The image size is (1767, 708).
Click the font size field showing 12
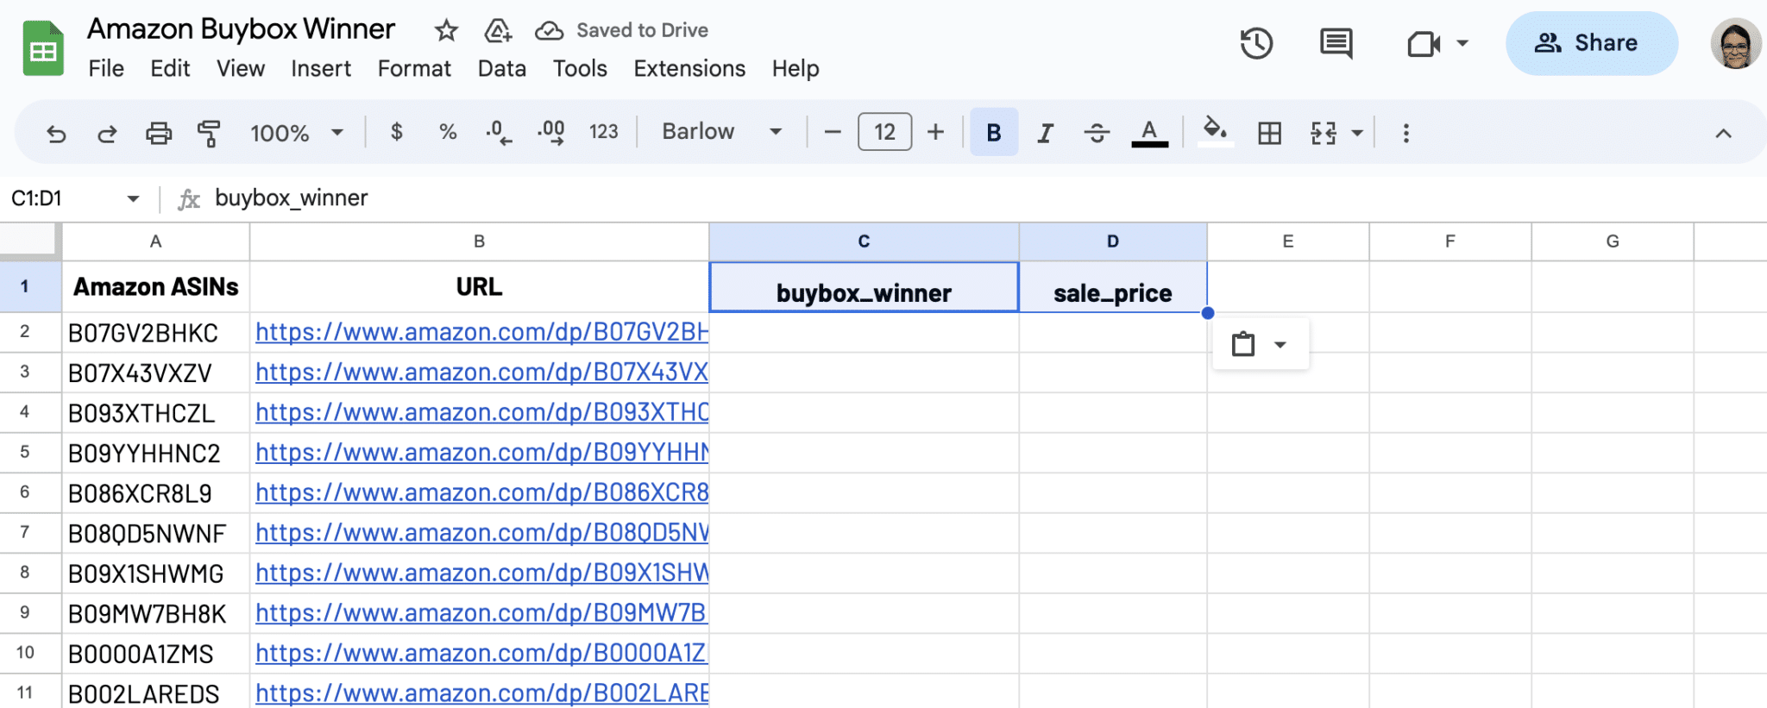coord(884,132)
